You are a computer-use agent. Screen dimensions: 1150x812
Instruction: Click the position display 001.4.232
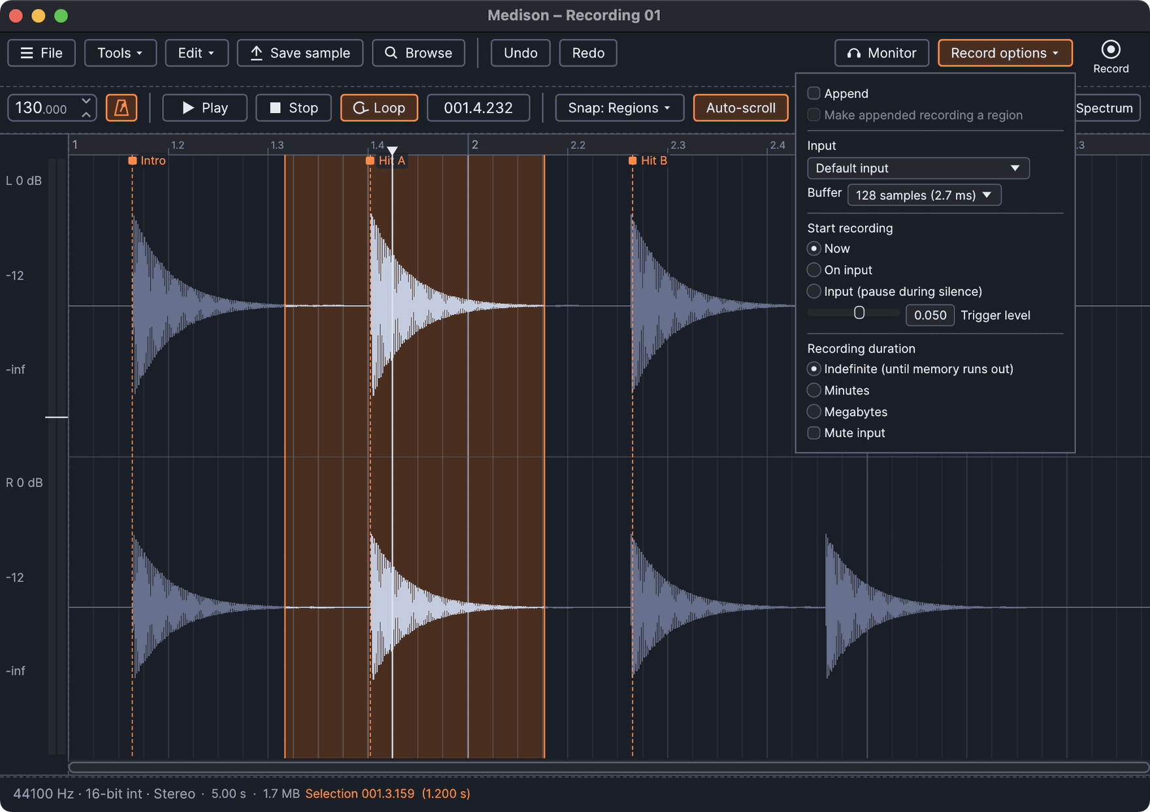(478, 108)
